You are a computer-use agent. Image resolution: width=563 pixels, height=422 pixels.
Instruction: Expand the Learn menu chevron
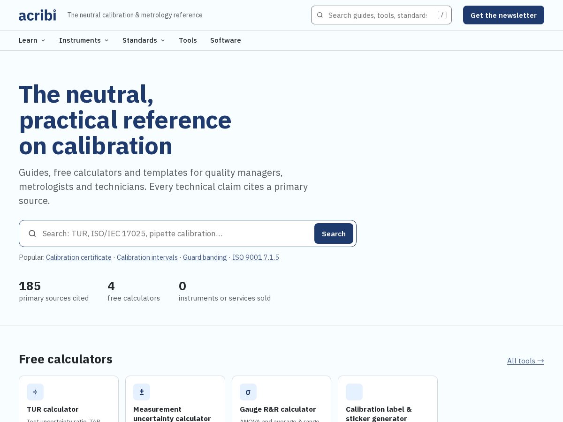43,40
